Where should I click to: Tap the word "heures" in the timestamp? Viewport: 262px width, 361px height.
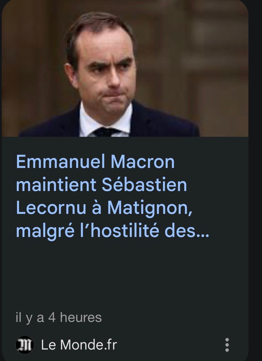tap(81, 317)
